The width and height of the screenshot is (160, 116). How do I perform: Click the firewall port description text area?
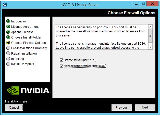coord(101,37)
